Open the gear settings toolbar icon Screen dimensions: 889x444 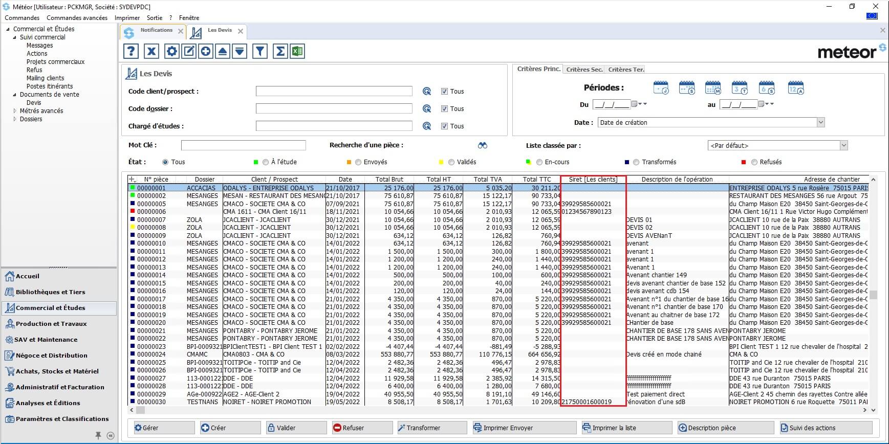coord(172,51)
